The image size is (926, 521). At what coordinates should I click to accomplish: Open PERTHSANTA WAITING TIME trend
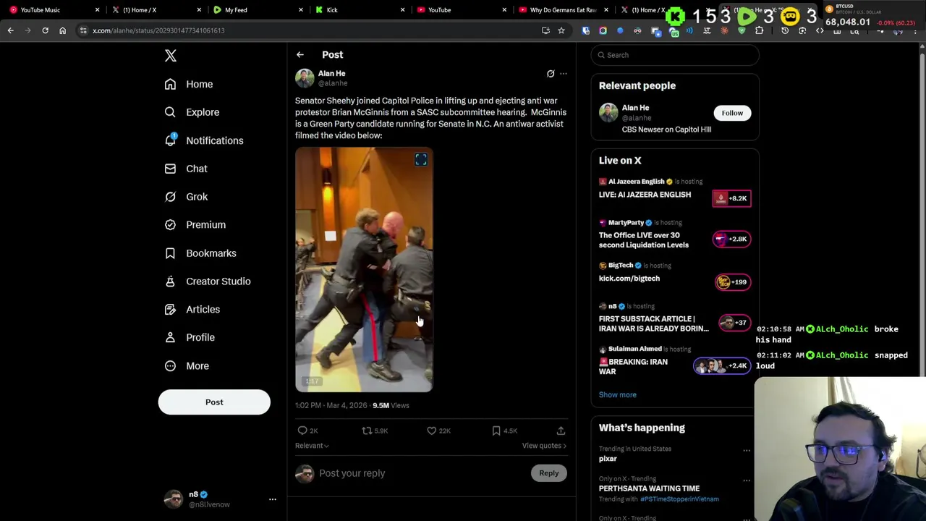click(x=649, y=488)
